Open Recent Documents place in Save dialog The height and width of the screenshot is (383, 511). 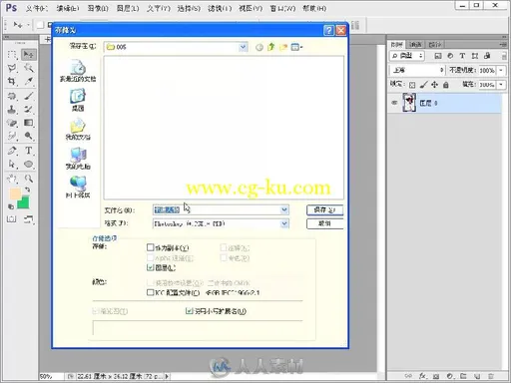click(x=78, y=71)
